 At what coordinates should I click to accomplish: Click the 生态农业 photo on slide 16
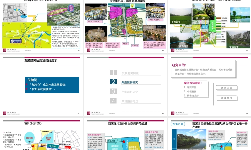click(180, 16)
